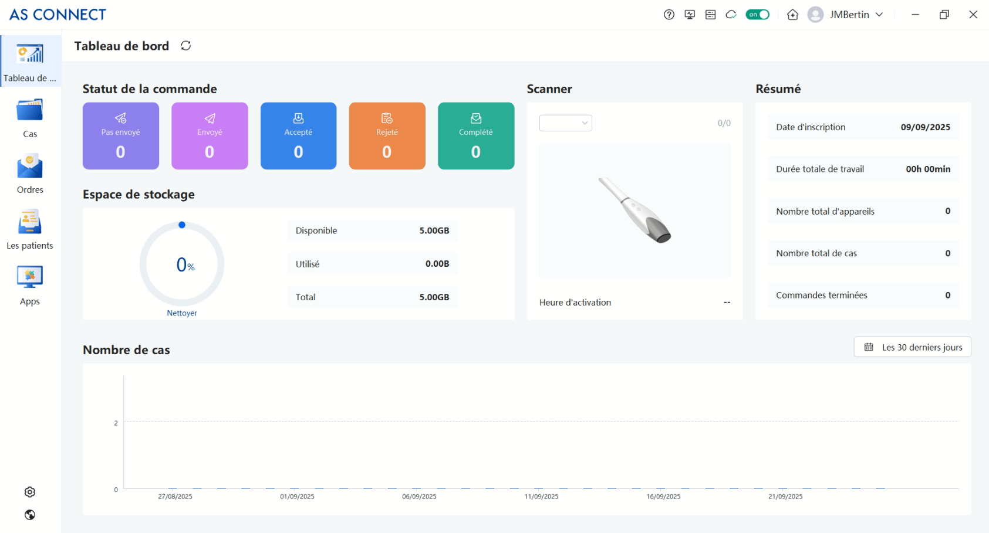Go to the Cas section
The width and height of the screenshot is (989, 533).
click(30, 118)
